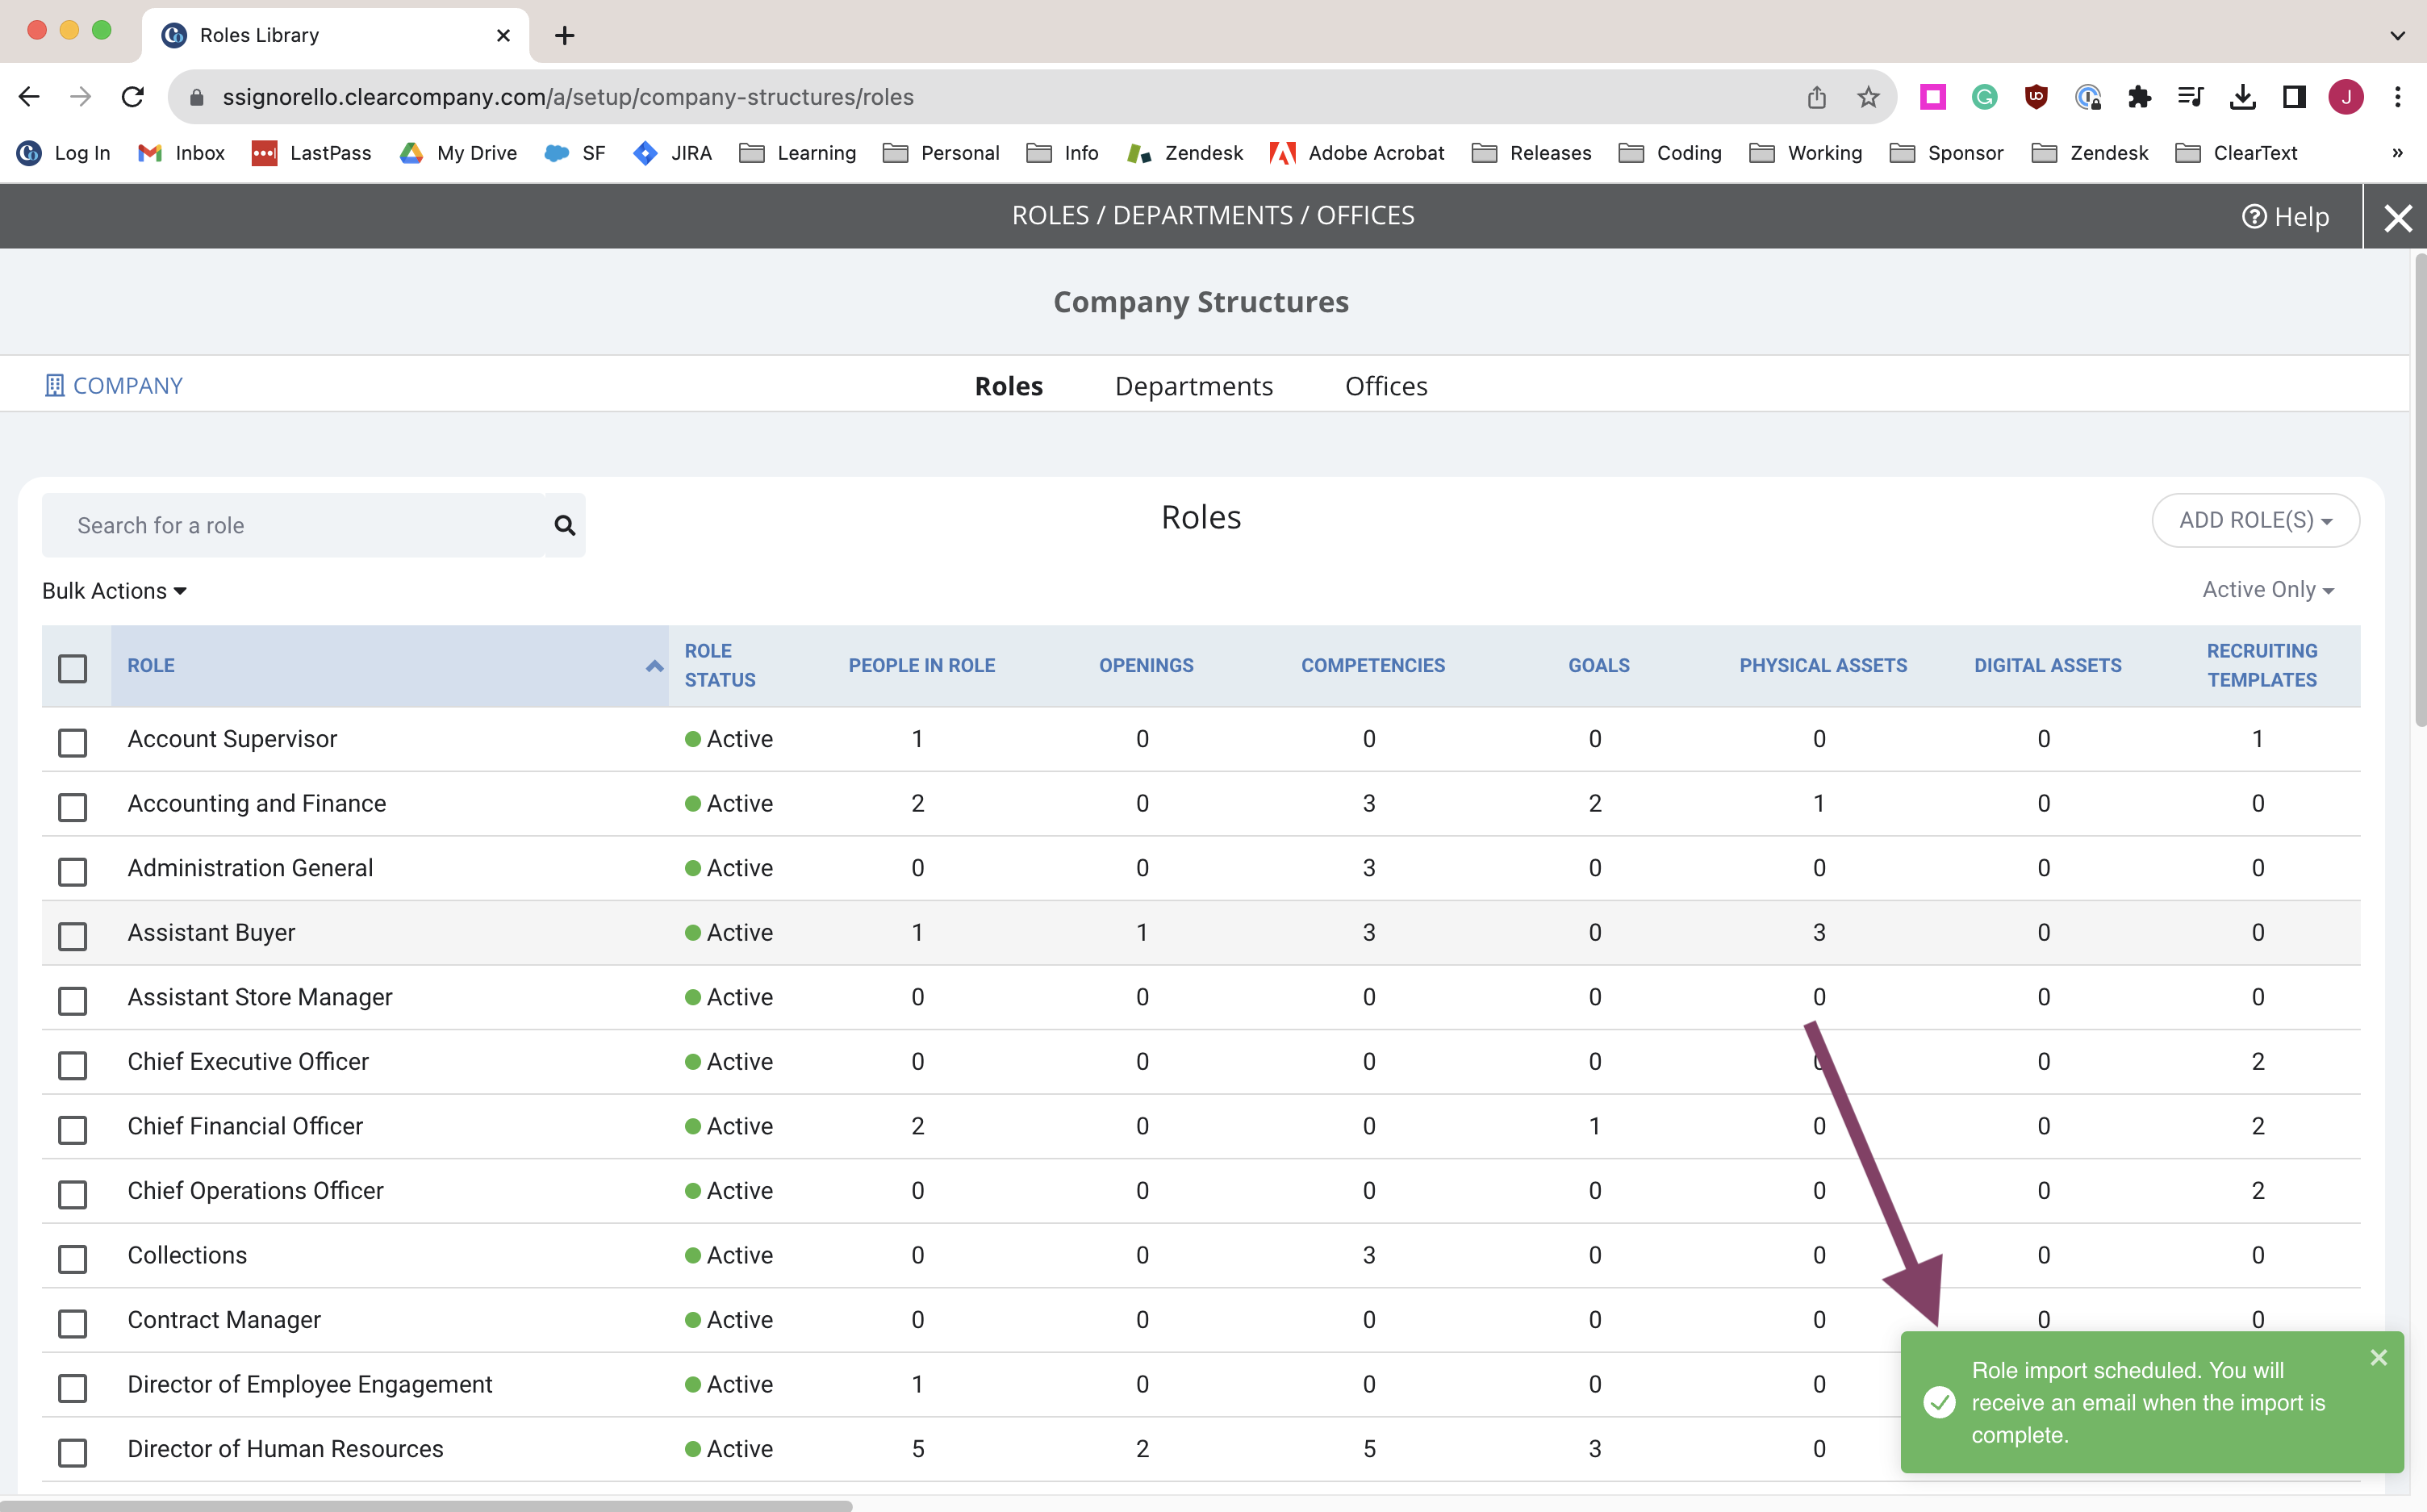Screen dimensions: 2427x1512
Task: Select the Administration General checkbox
Action: [x=72, y=871]
